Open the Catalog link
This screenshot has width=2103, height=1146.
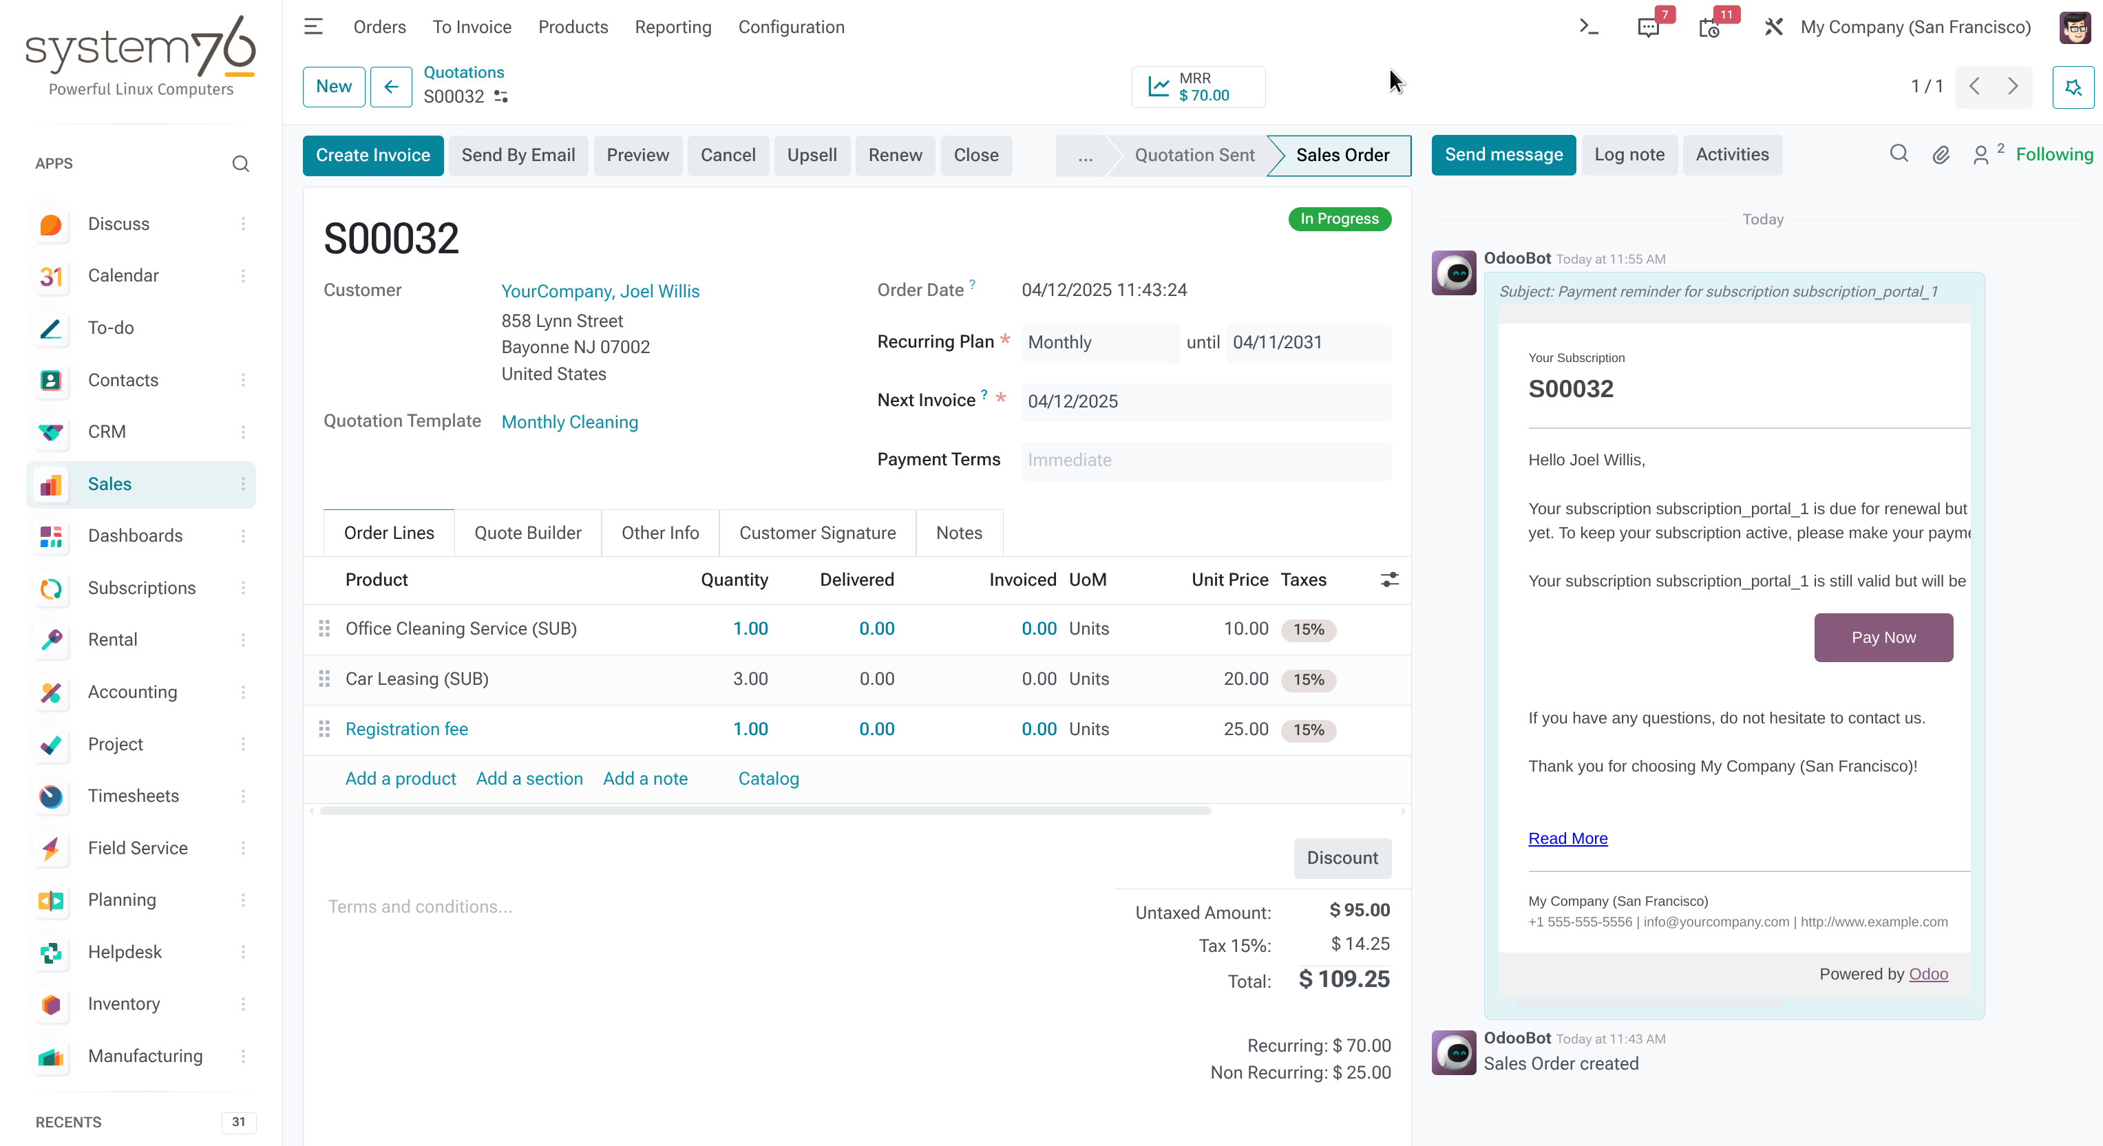[768, 778]
